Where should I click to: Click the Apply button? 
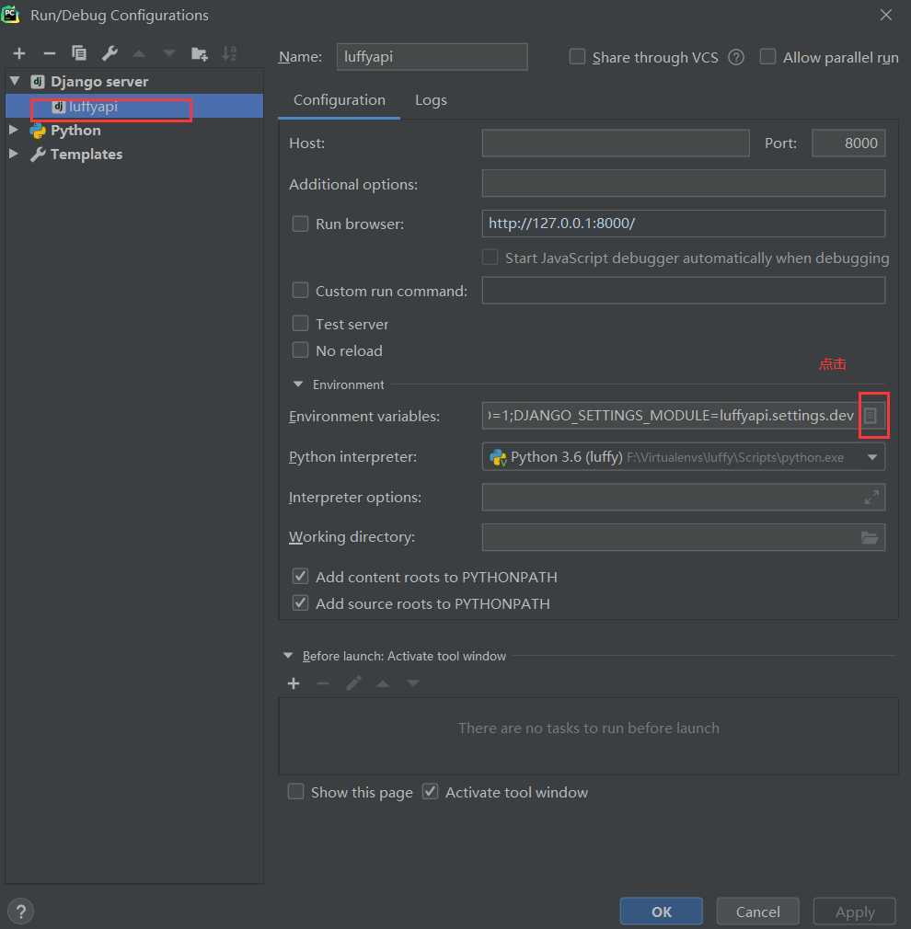[x=855, y=912]
